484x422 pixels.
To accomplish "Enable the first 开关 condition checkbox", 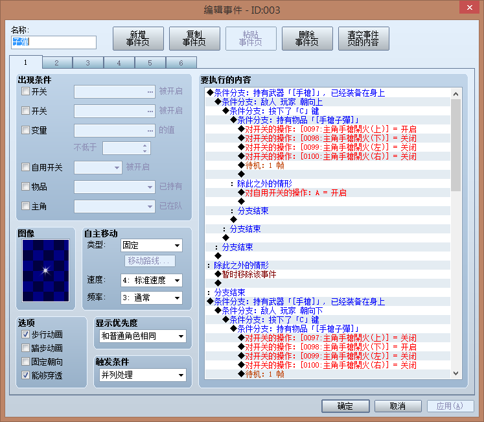I will tap(25, 91).
